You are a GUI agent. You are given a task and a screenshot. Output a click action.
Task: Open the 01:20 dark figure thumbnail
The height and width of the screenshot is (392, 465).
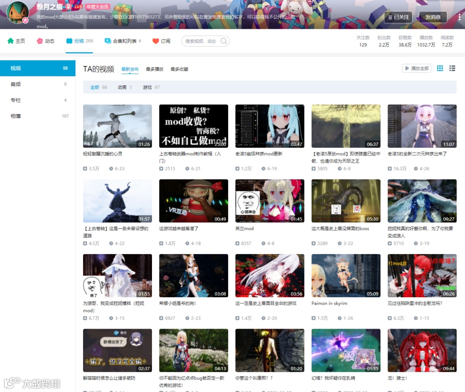(270, 351)
